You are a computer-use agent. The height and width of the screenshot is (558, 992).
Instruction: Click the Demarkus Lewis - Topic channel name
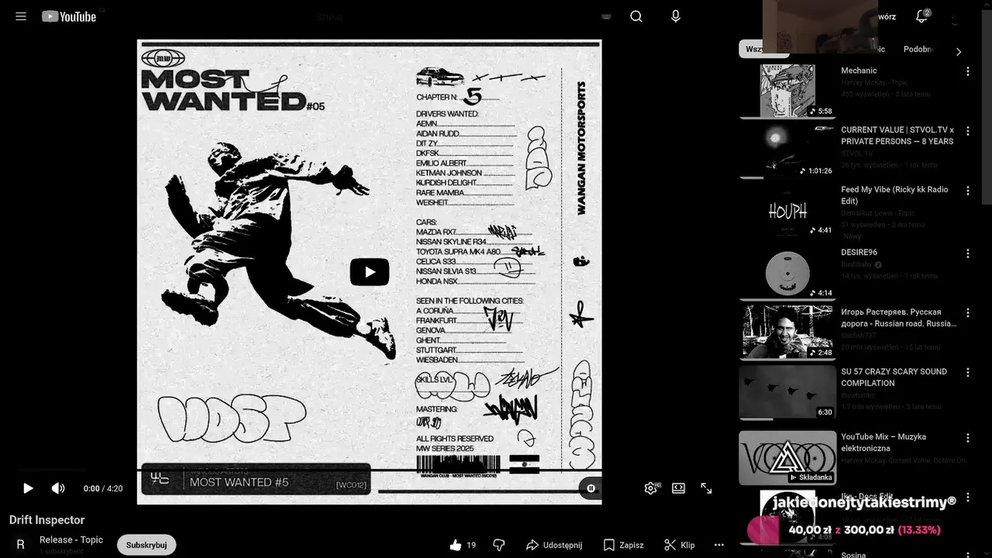(x=878, y=212)
